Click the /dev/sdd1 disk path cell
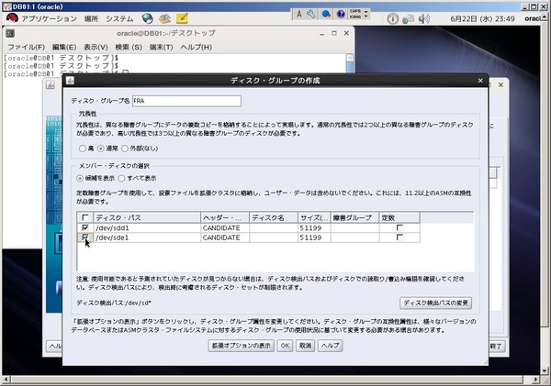551x386 pixels. (147, 228)
